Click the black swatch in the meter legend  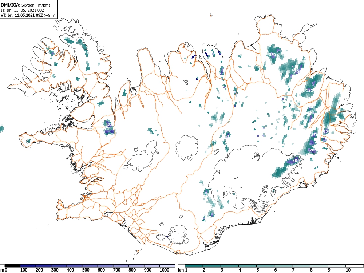coord(12,266)
